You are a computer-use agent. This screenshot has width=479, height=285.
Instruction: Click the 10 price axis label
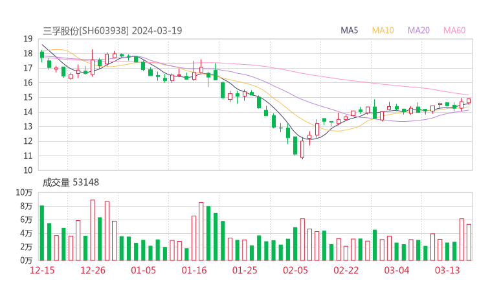(x=28, y=170)
